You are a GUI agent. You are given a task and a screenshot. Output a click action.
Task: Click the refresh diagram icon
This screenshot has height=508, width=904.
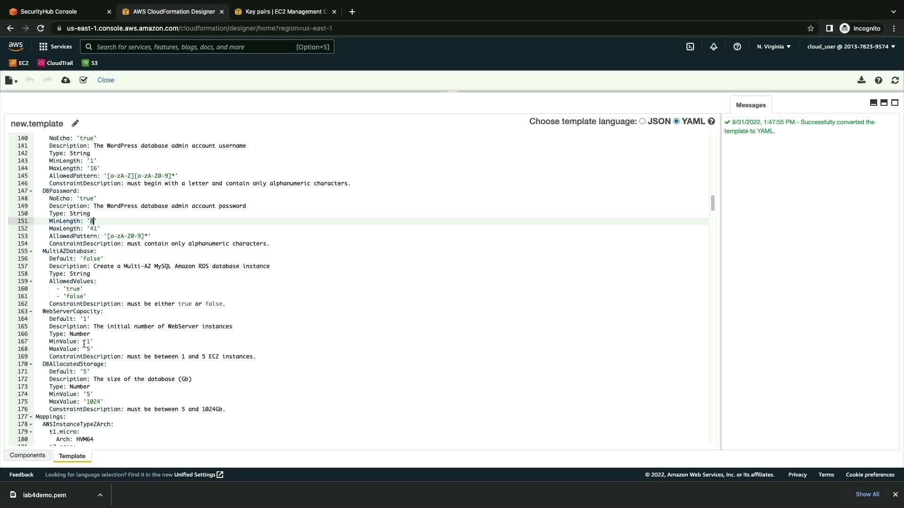point(895,80)
